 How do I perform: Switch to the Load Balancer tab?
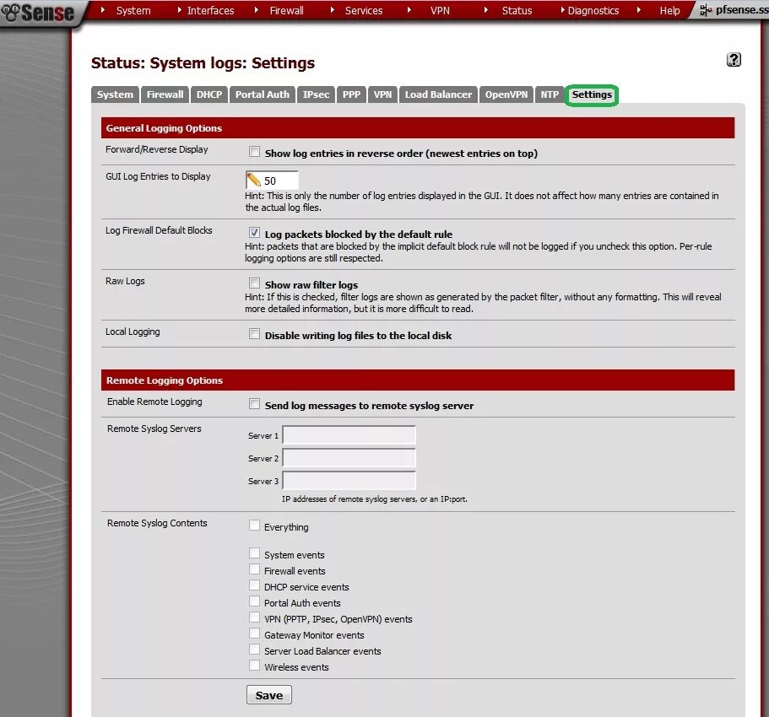pyautogui.click(x=438, y=94)
